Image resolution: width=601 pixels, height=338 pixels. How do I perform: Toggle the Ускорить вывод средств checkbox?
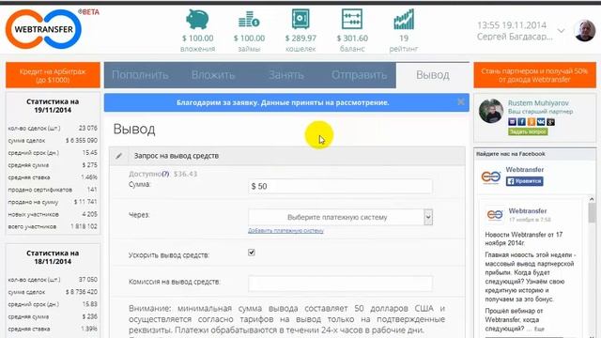tap(252, 253)
